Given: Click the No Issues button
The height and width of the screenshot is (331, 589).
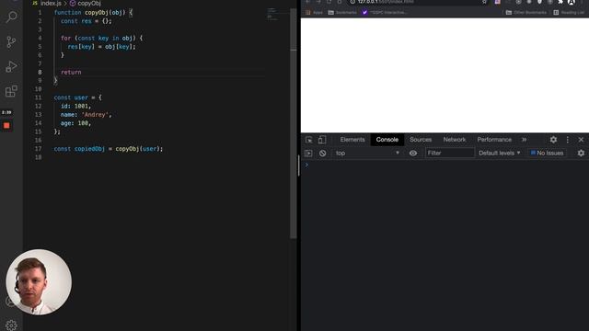Looking at the screenshot, I should [x=547, y=154].
